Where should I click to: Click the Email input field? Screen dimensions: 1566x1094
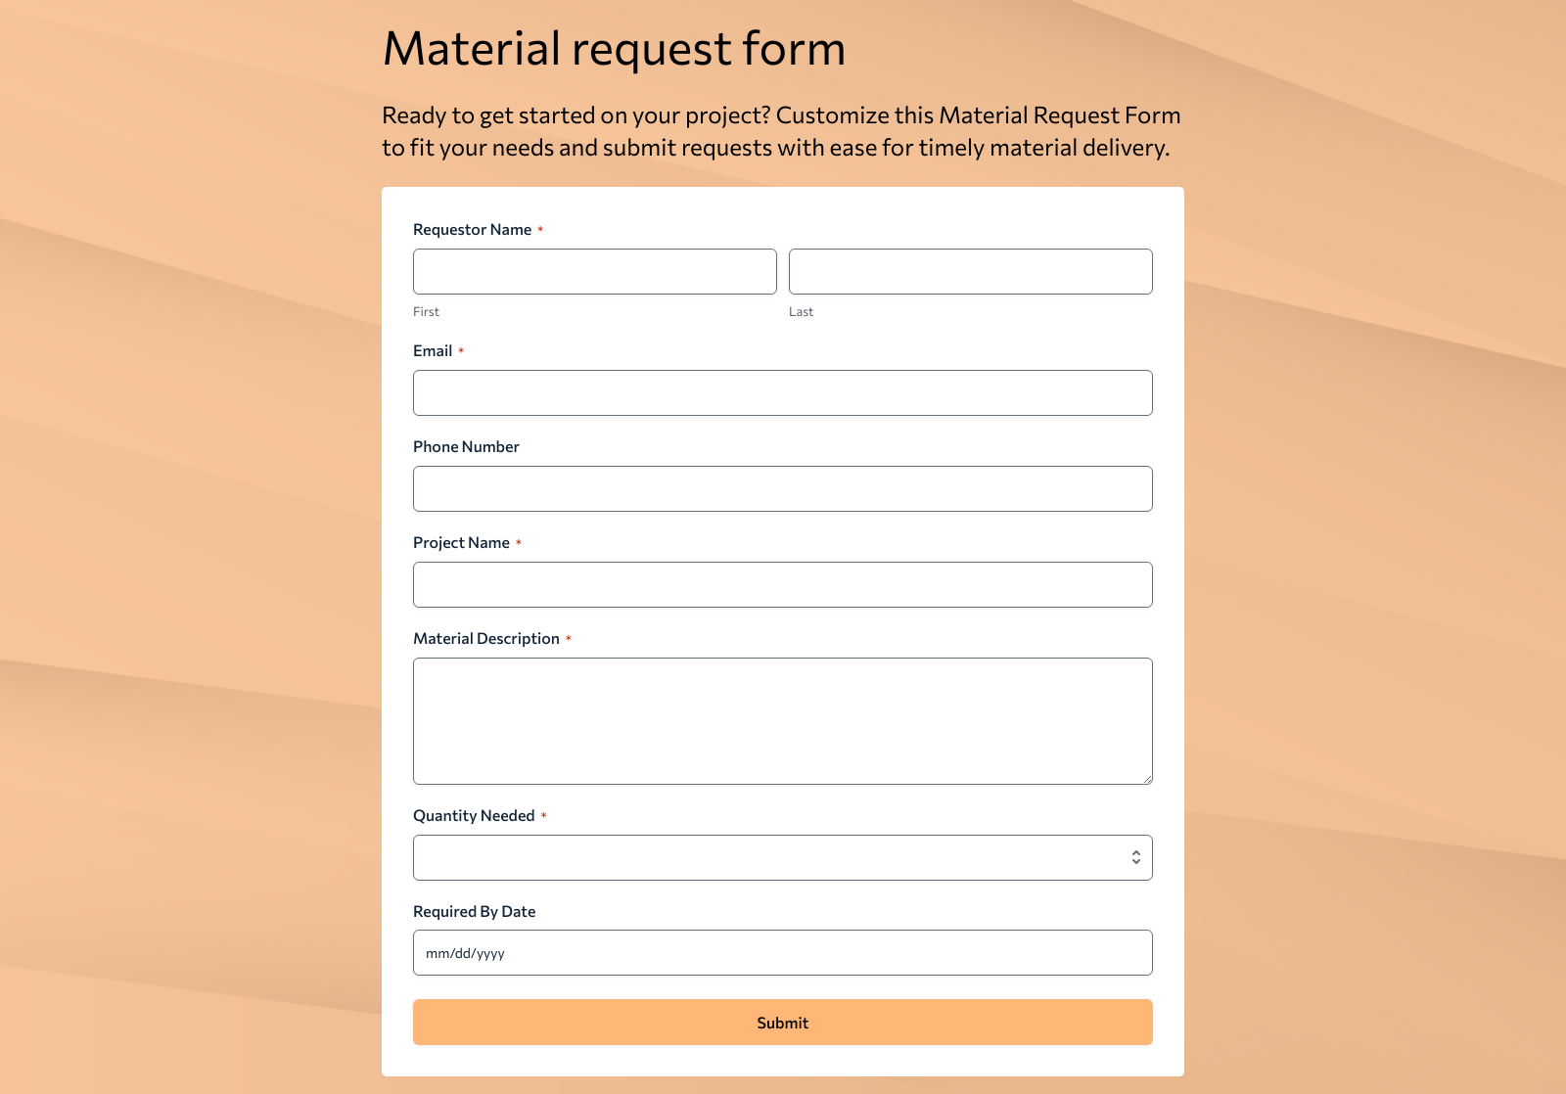[x=782, y=392]
